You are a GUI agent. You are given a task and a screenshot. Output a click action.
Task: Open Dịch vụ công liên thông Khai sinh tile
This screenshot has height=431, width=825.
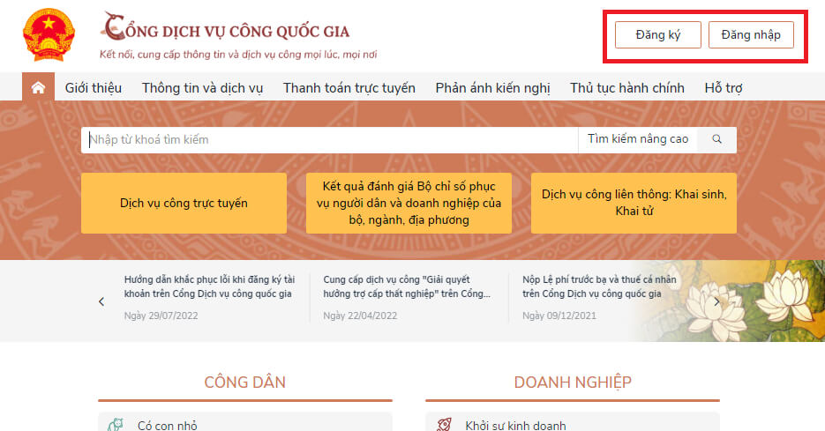pyautogui.click(x=634, y=203)
